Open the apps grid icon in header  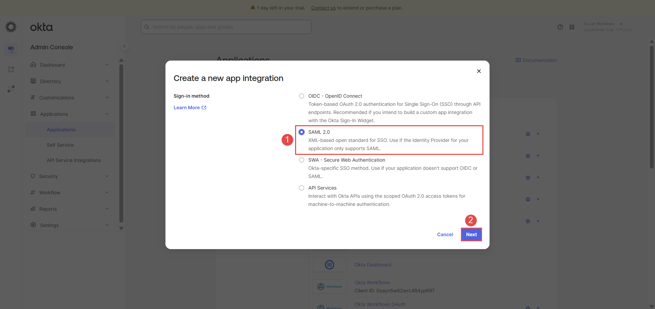(572, 27)
